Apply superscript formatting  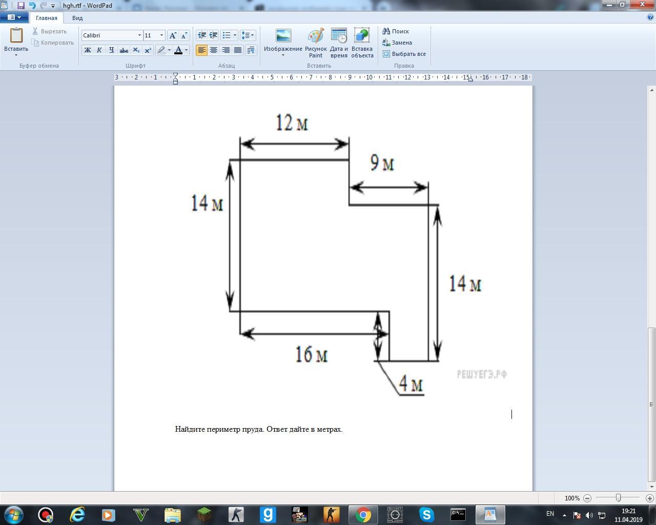(148, 50)
